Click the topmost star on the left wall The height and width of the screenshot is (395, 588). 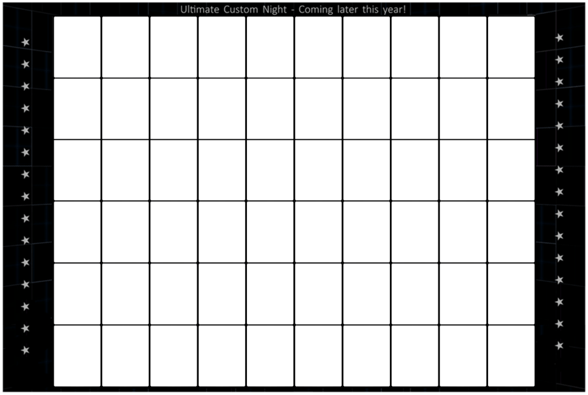click(25, 40)
